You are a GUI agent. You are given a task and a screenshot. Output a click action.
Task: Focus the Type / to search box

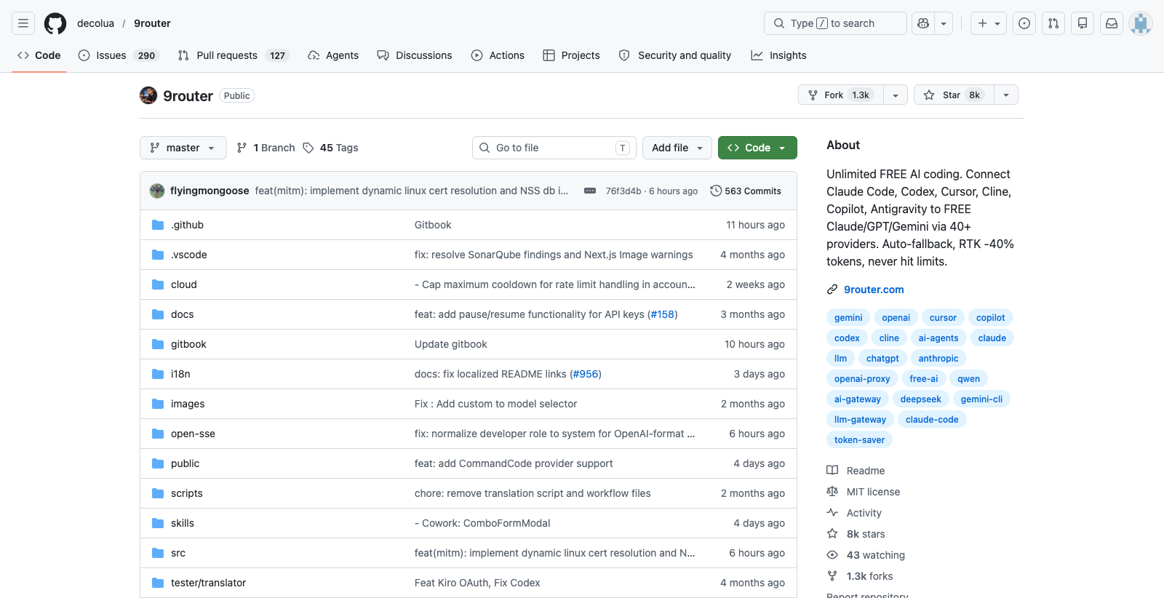click(x=835, y=23)
